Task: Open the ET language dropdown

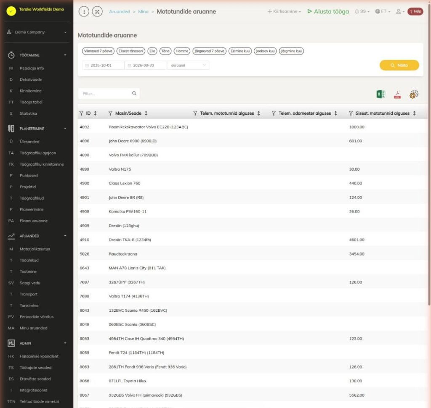Action: 383,11
